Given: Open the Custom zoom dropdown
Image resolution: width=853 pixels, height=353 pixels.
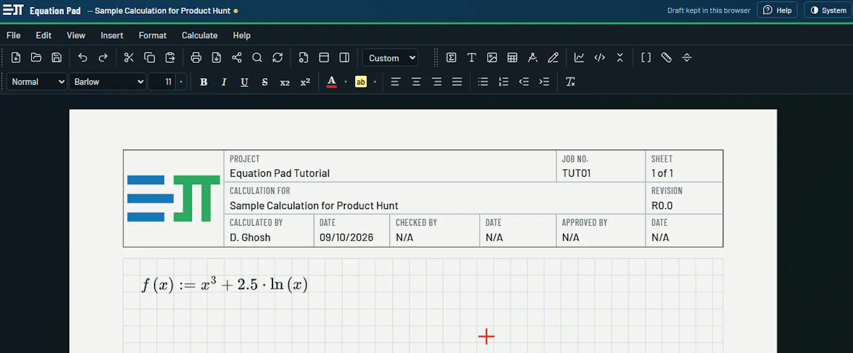Looking at the screenshot, I should (390, 58).
